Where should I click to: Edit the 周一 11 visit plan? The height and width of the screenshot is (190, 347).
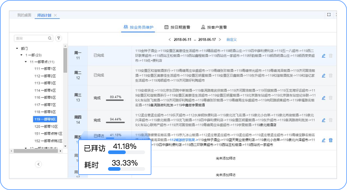click(x=324, y=56)
